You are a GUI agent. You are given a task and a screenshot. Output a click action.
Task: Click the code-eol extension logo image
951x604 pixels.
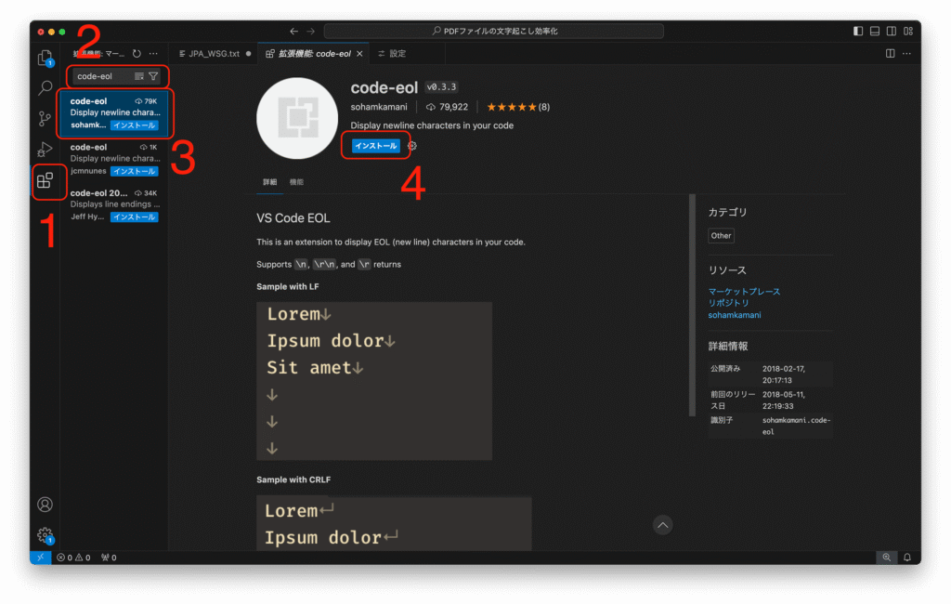297,118
